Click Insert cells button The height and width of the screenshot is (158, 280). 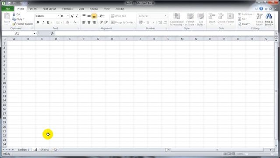tap(212, 18)
